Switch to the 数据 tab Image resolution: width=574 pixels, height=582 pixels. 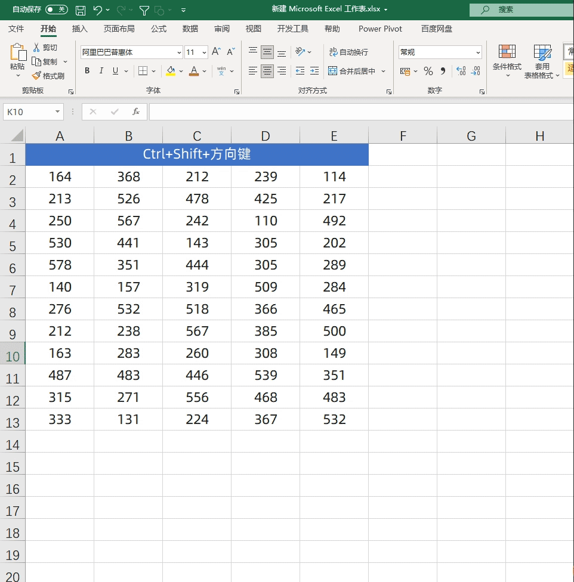[190, 29]
